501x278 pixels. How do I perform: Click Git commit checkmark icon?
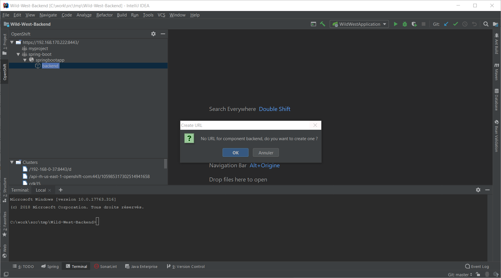pyautogui.click(x=456, y=24)
